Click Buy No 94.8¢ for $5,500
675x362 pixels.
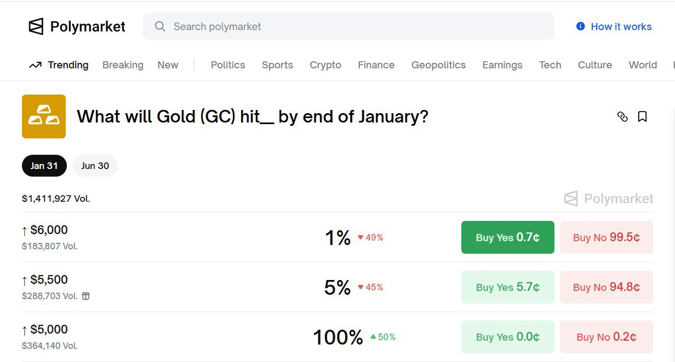pyautogui.click(x=606, y=287)
